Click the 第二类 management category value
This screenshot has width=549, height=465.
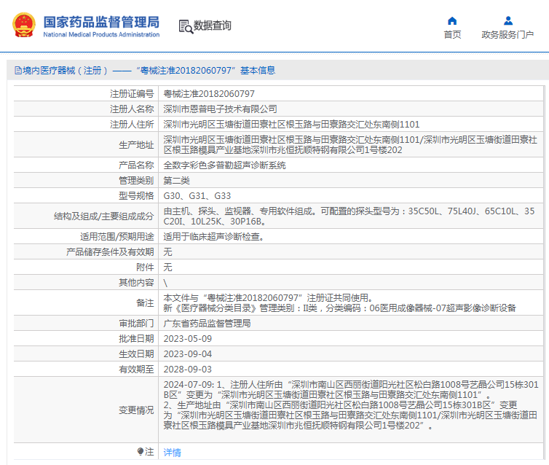pyautogui.click(x=176, y=181)
